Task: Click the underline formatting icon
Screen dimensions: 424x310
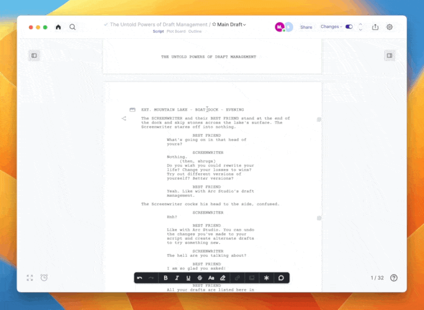Action: pyautogui.click(x=188, y=278)
